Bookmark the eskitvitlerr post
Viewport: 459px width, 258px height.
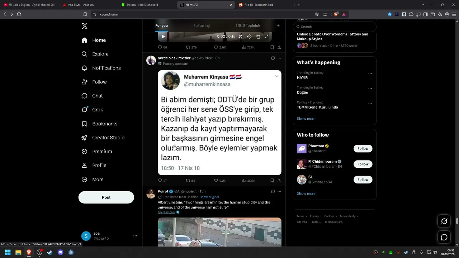point(272,181)
